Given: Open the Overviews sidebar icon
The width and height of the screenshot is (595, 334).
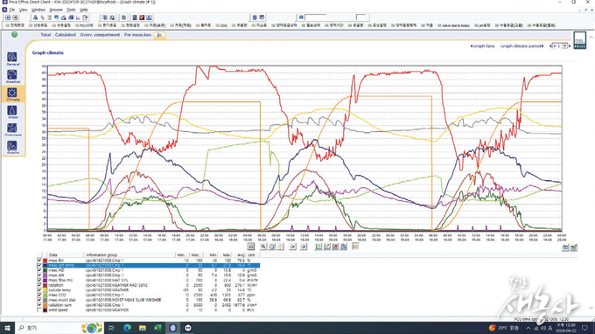Looking at the screenshot, I should [12, 129].
